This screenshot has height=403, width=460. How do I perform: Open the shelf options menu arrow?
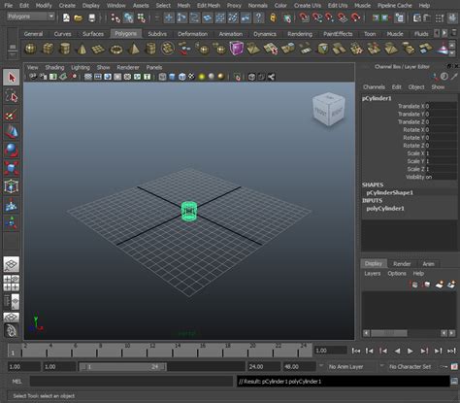(13, 54)
